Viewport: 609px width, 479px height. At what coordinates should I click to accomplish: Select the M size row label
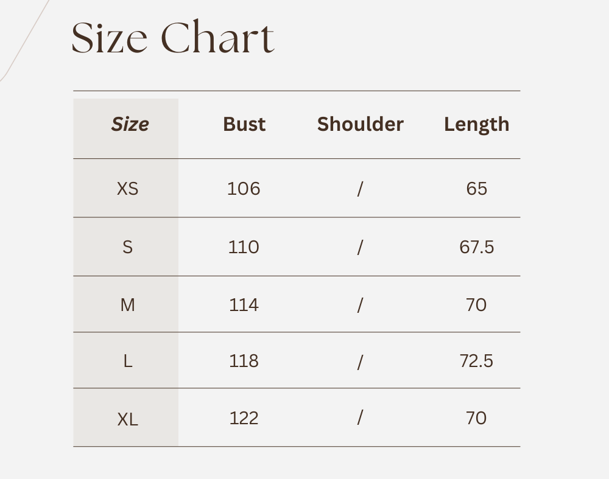(x=127, y=304)
